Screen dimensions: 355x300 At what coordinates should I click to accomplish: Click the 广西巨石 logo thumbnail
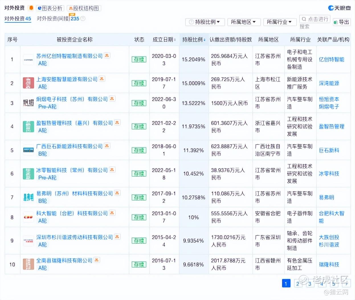28,150
